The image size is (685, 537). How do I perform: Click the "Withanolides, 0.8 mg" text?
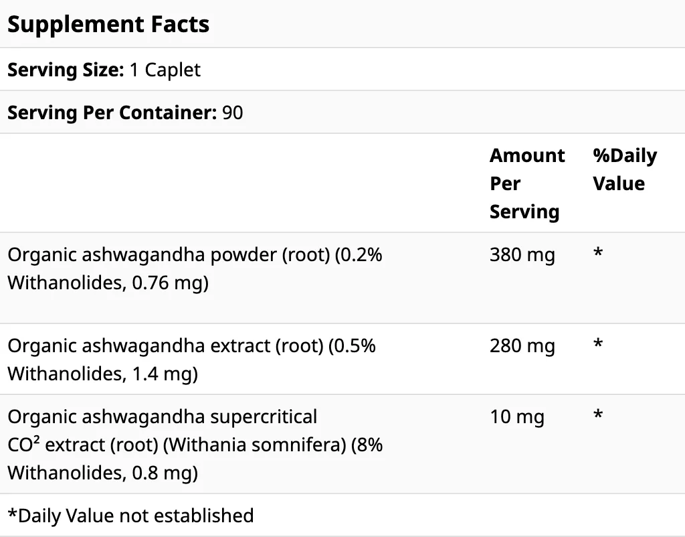[102, 473]
